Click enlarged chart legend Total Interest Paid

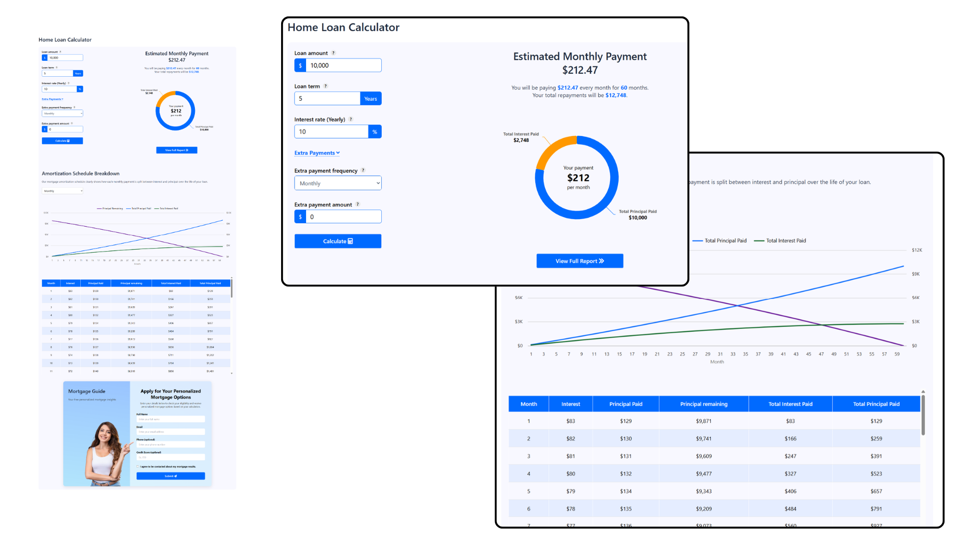[780, 241]
